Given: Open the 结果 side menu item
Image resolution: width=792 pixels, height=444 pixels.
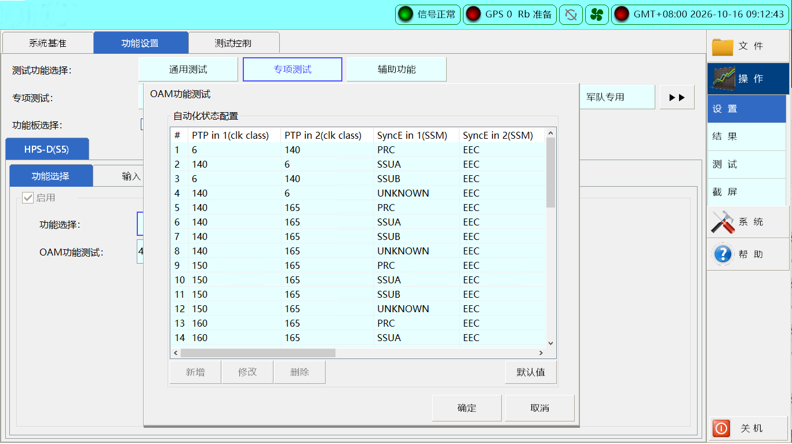Looking at the screenshot, I should coord(746,136).
